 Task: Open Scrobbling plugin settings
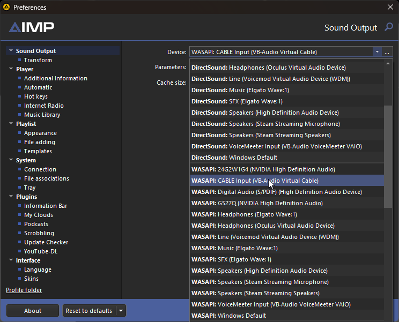(x=39, y=233)
